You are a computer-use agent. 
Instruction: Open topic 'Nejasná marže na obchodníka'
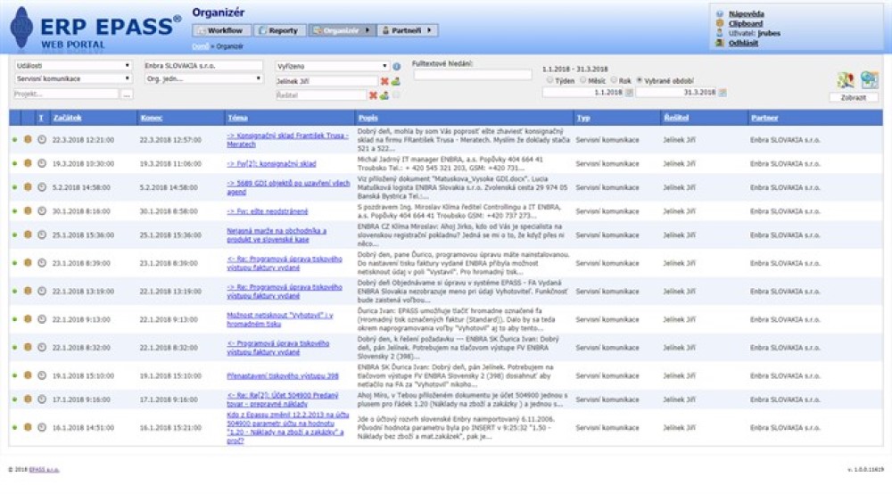[x=277, y=235]
